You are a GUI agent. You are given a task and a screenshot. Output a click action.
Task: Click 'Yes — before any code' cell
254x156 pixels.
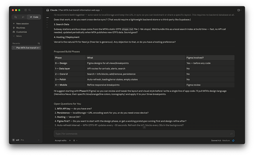coord(210,63)
